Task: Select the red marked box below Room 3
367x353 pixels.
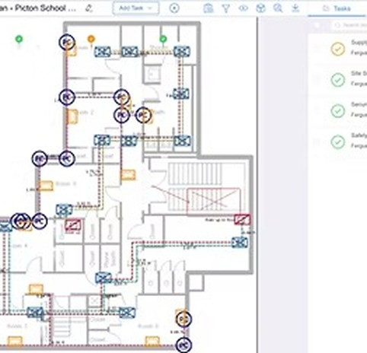Action: coord(73,225)
